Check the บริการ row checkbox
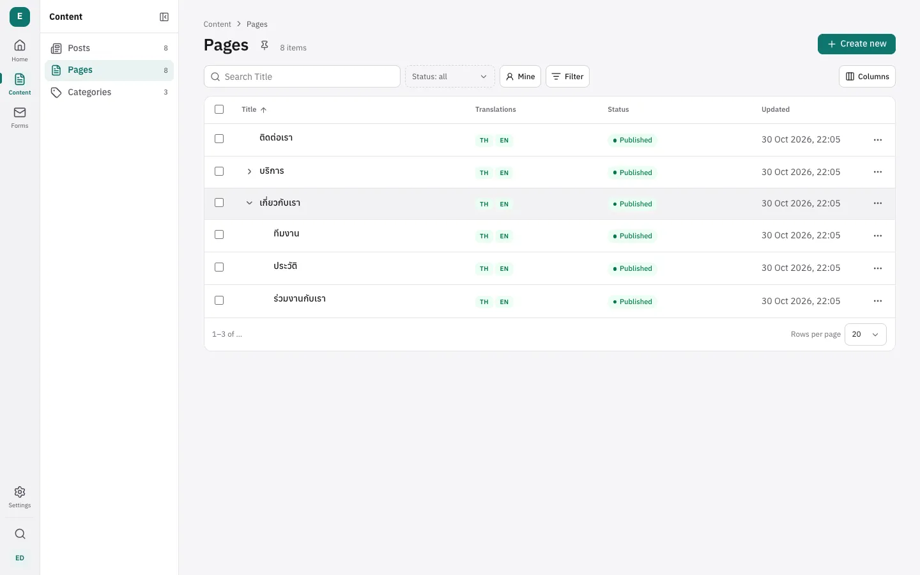 pos(219,171)
